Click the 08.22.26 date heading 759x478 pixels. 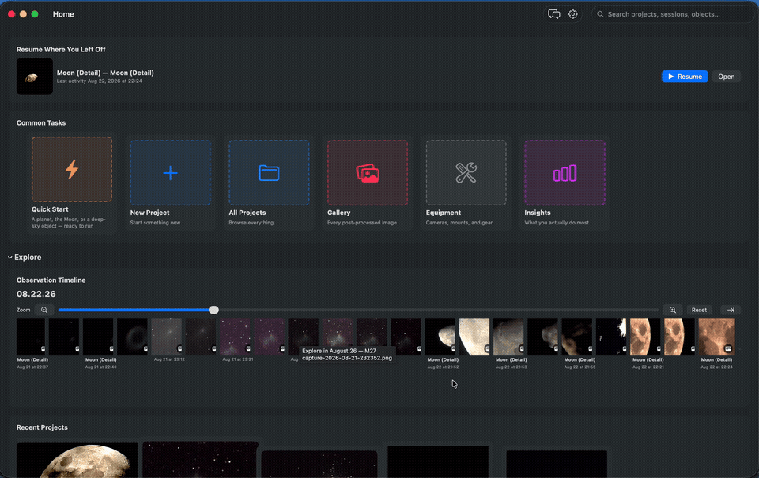[36, 294]
